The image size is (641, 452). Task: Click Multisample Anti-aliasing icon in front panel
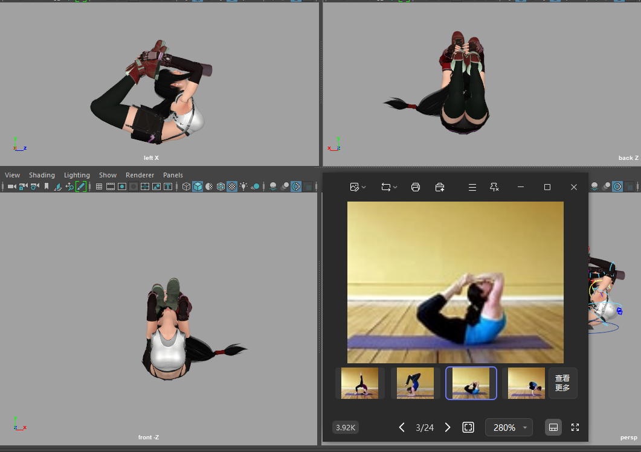296,186
